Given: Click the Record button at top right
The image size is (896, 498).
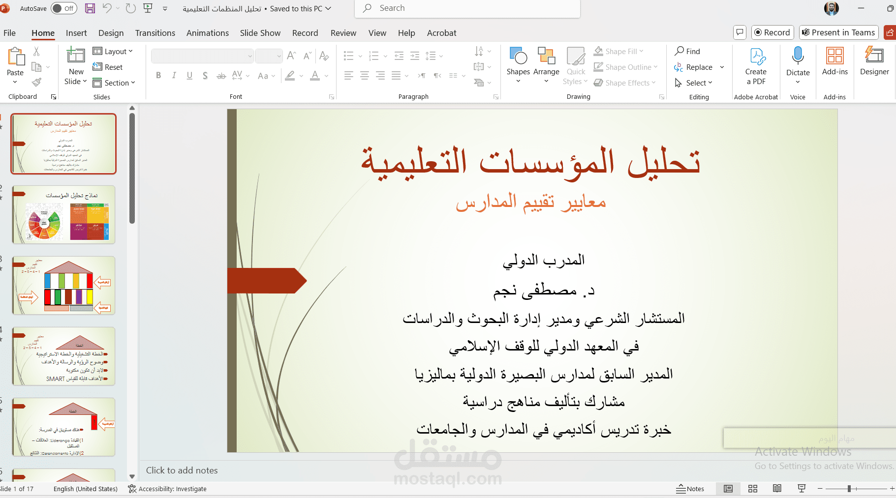Looking at the screenshot, I should (x=772, y=32).
